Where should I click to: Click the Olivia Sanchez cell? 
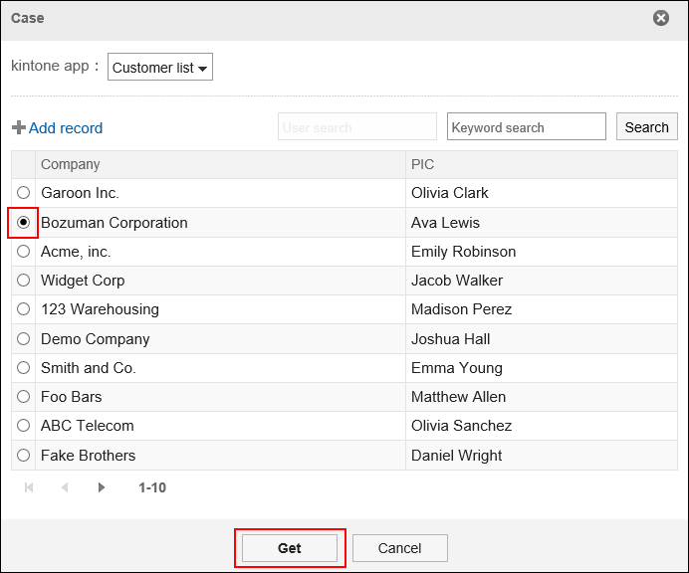542,426
